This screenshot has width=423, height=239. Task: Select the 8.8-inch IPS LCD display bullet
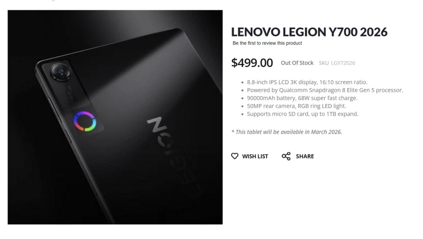click(307, 82)
